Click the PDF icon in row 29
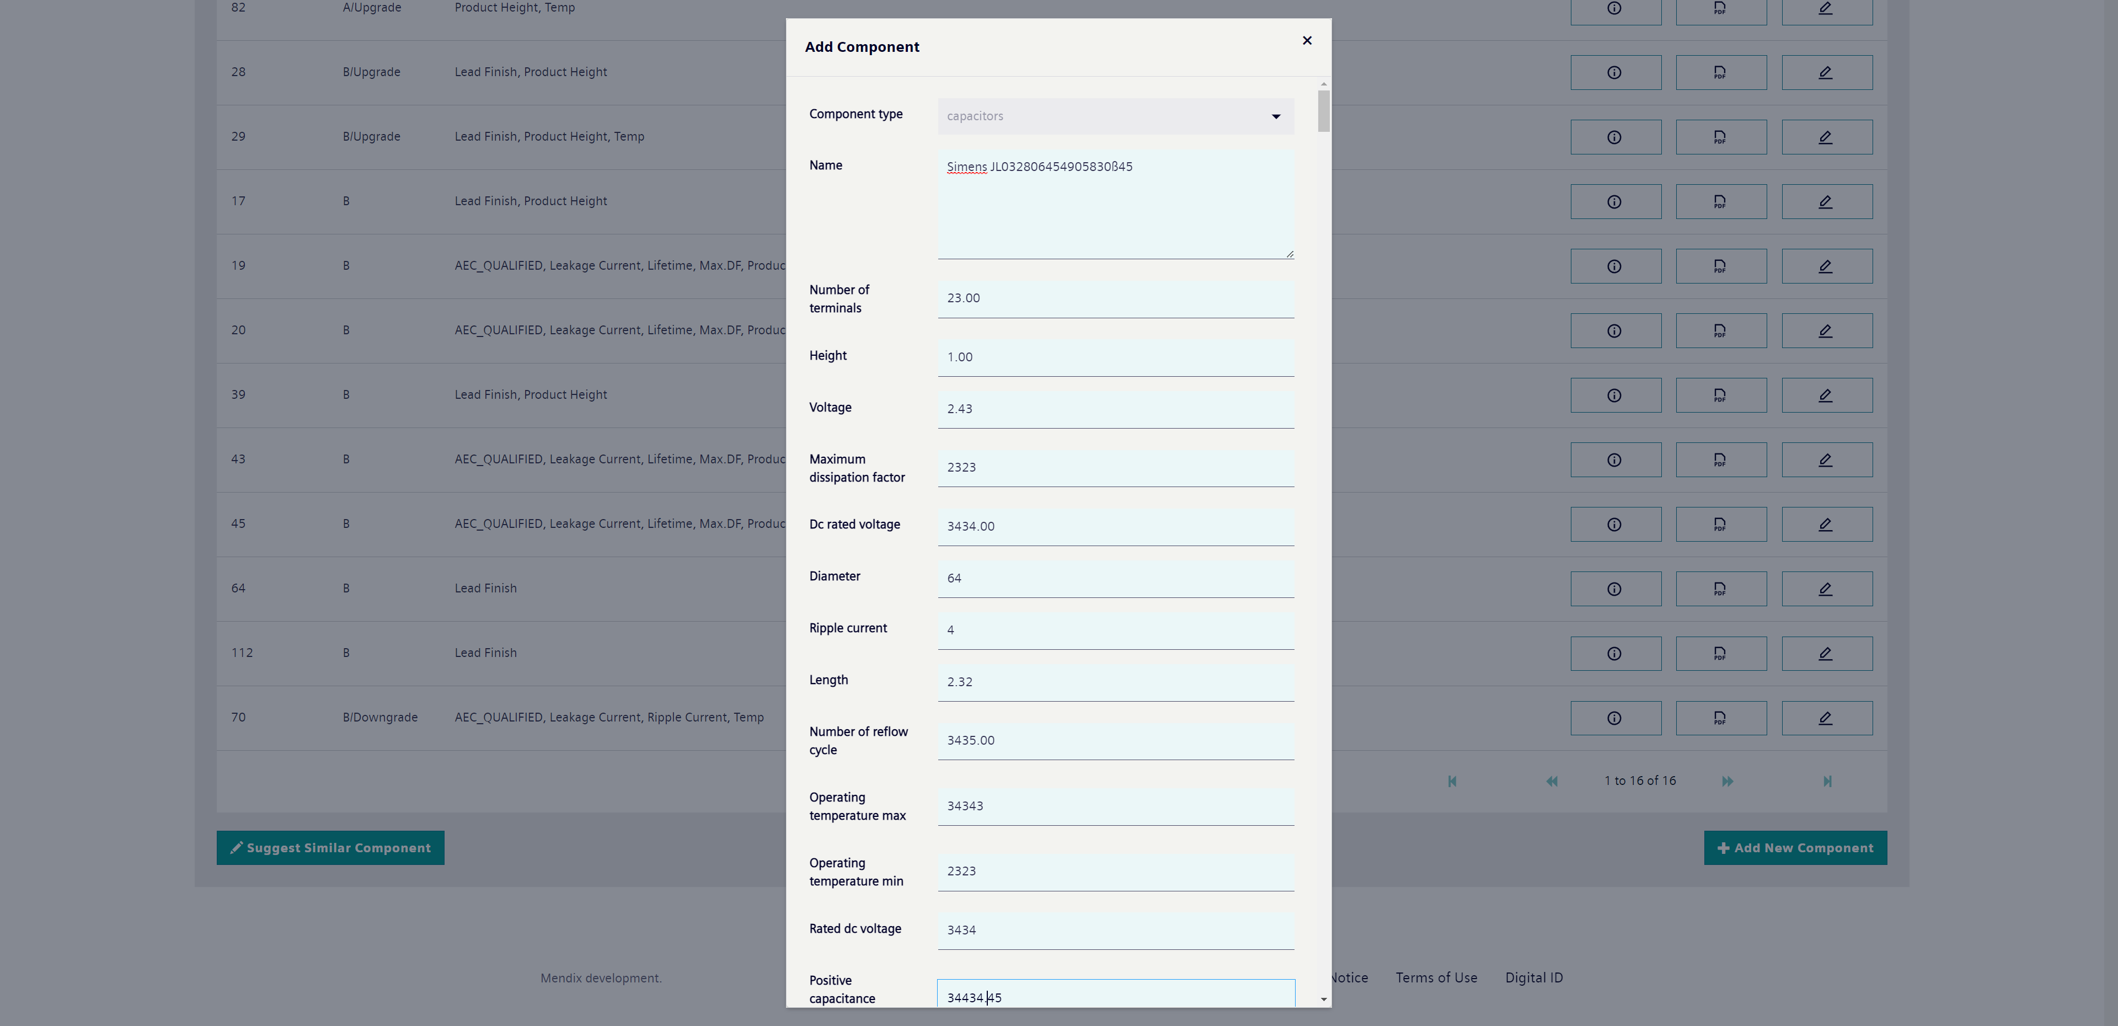2118x1026 pixels. pyautogui.click(x=1720, y=137)
